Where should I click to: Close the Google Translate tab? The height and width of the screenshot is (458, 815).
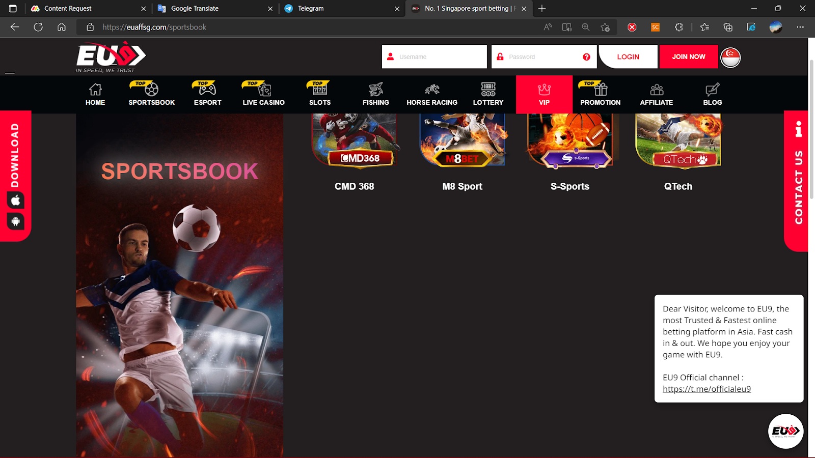[x=270, y=9]
